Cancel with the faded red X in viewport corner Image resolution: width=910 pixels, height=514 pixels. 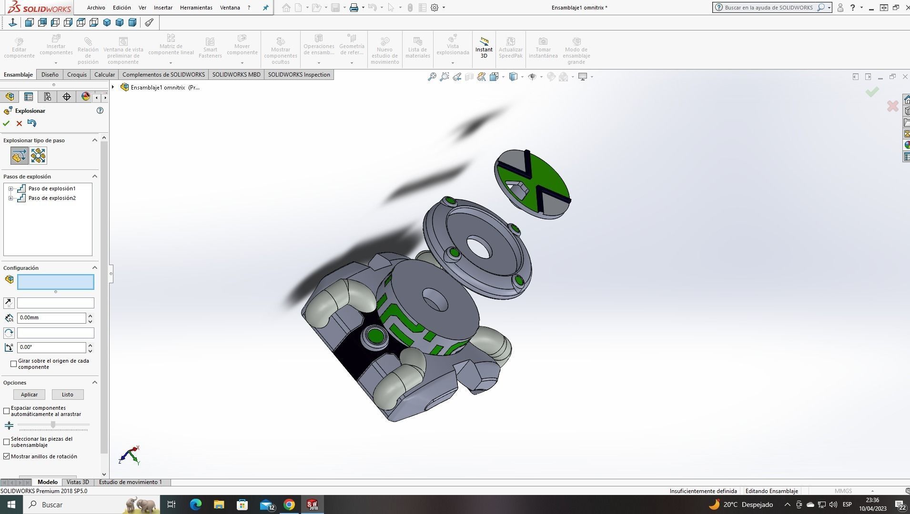(x=892, y=106)
